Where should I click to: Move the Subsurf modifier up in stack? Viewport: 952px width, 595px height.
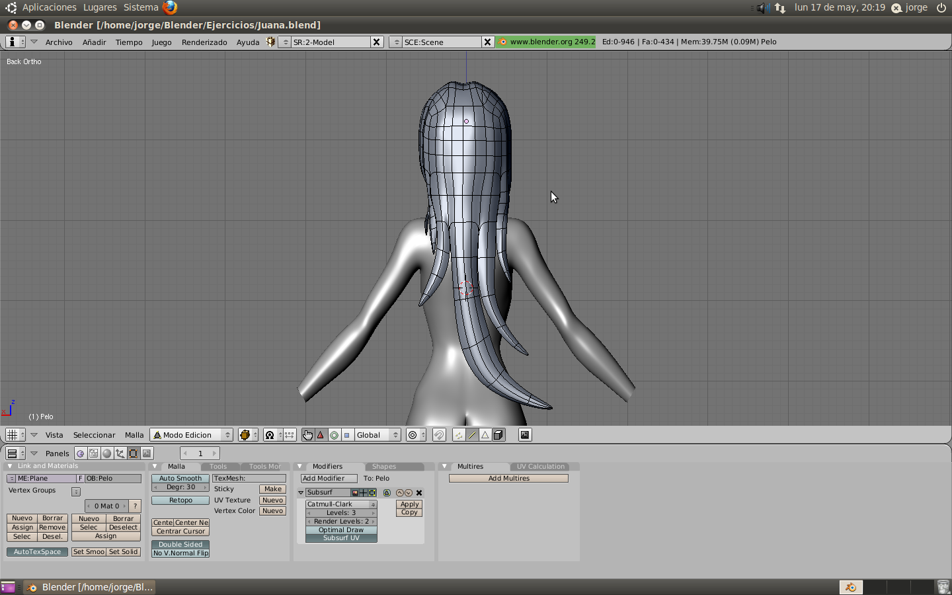click(399, 493)
